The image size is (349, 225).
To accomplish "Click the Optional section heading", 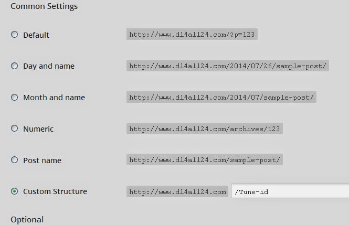I will 27,219.
